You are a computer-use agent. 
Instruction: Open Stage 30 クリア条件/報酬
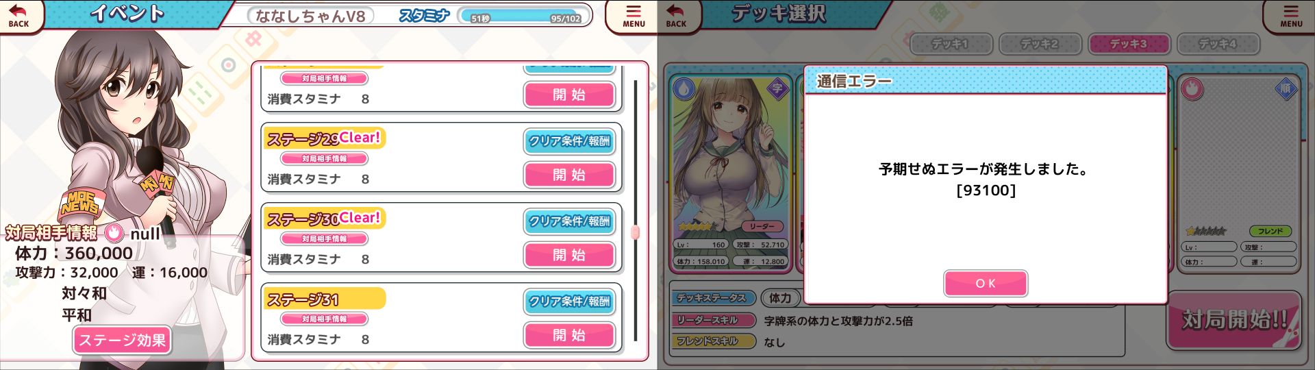pos(569,221)
